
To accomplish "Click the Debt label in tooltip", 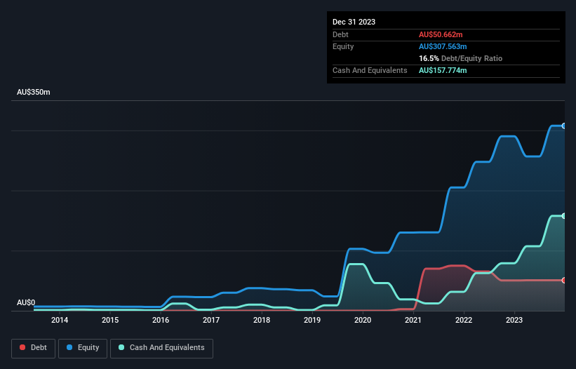I will coord(340,34).
